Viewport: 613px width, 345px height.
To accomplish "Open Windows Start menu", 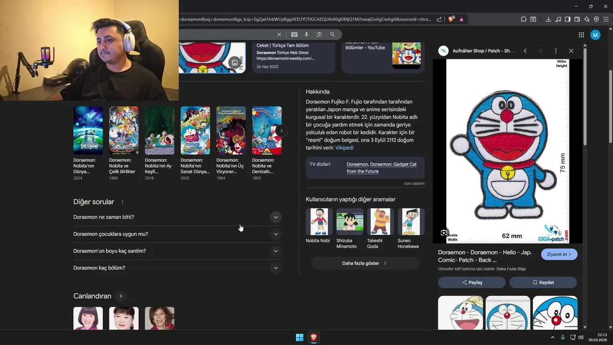I will 299,337.
